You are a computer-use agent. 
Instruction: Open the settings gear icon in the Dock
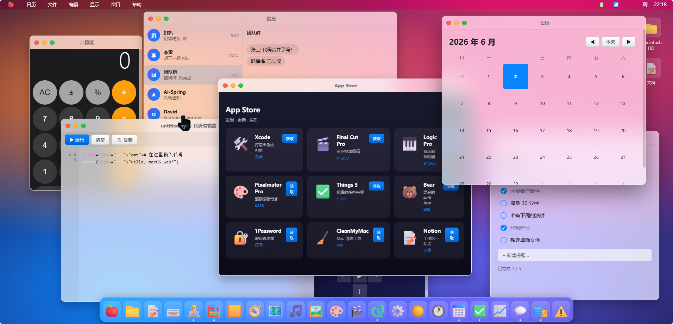click(x=398, y=311)
